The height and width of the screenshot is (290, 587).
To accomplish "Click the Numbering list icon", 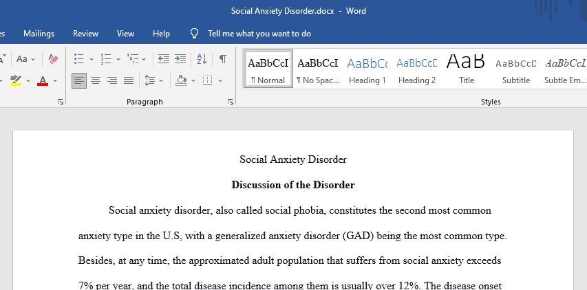I will 106,59.
